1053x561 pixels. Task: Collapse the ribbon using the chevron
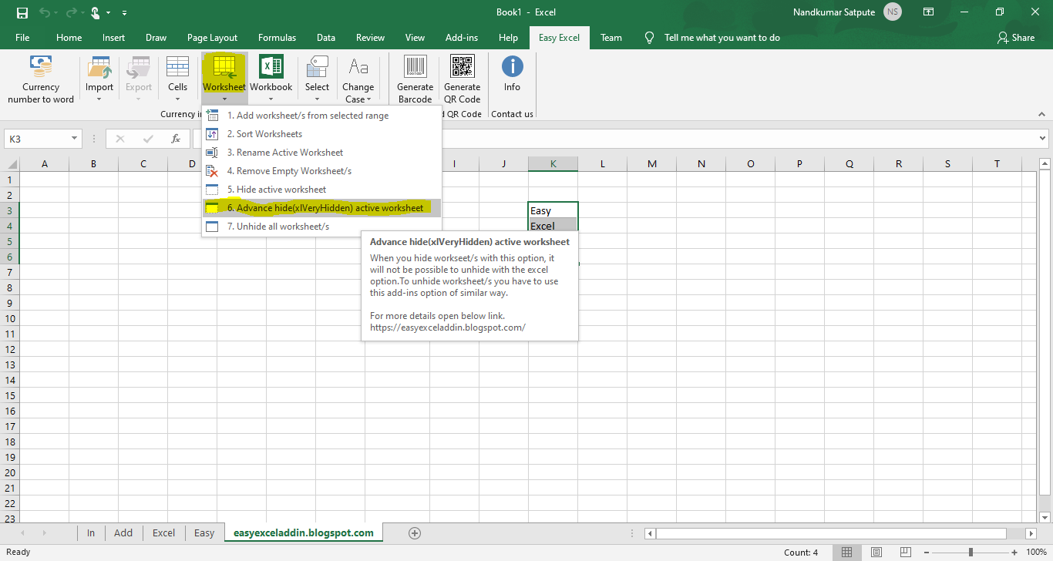(1041, 114)
